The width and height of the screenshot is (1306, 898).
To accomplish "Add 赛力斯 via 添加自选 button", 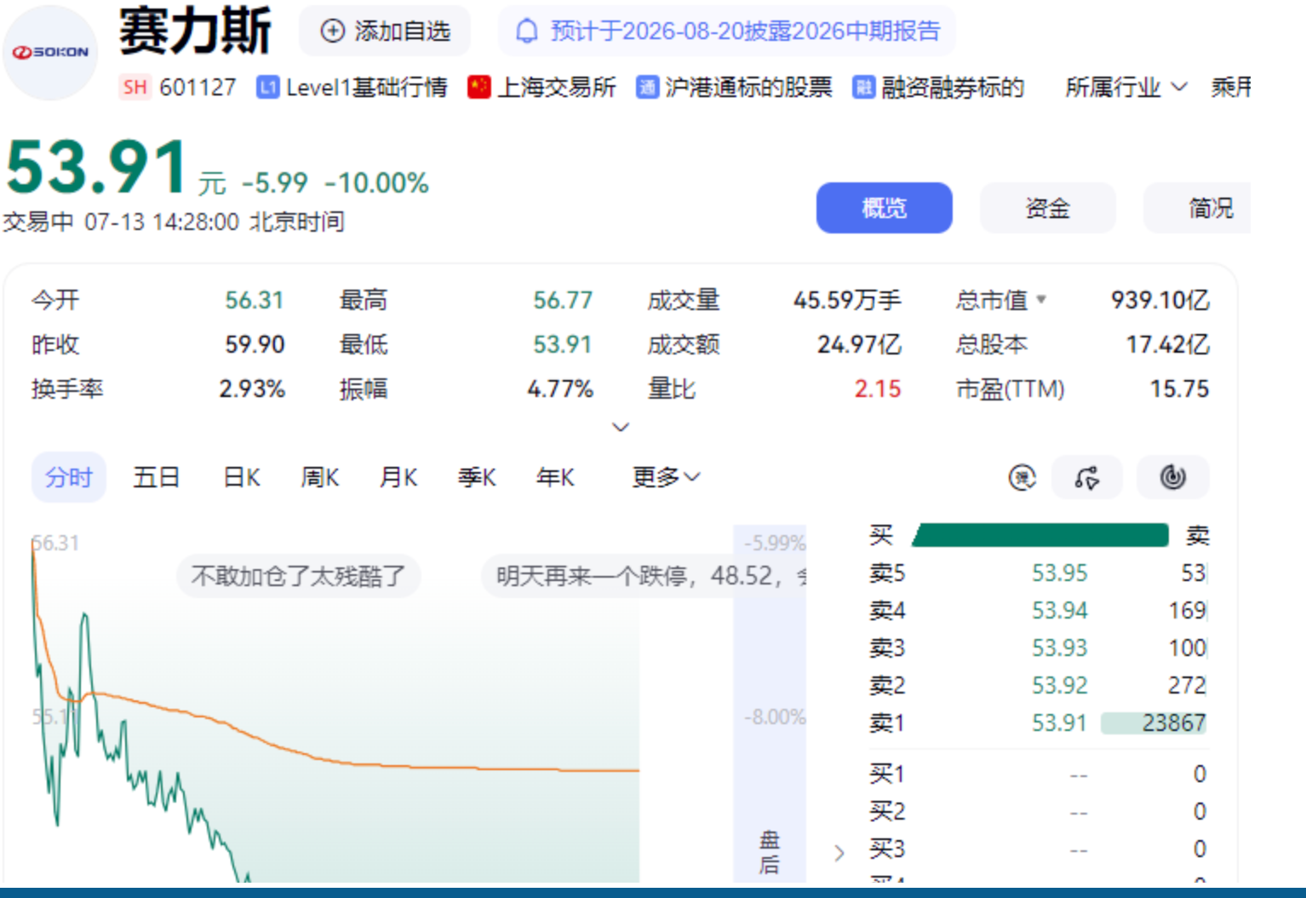I will [x=385, y=32].
